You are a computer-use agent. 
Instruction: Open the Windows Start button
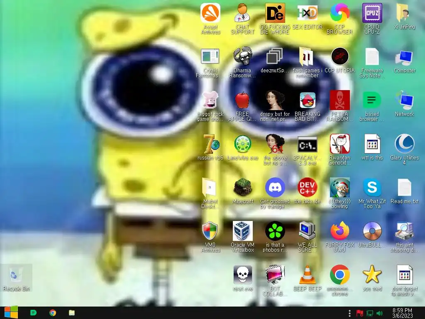pos(11,312)
